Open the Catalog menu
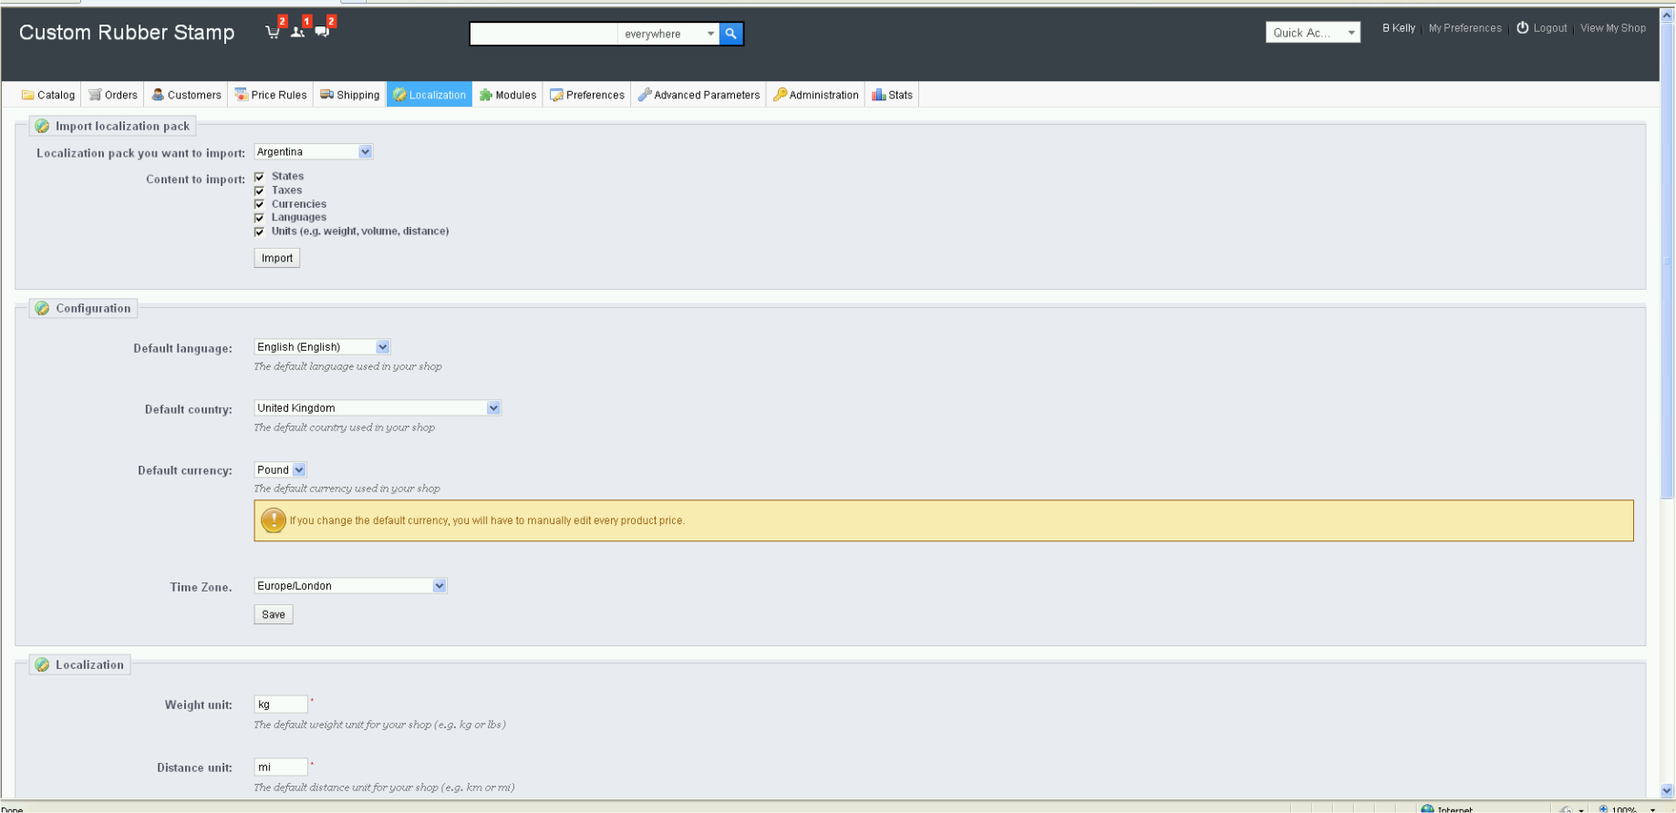 [x=48, y=95]
